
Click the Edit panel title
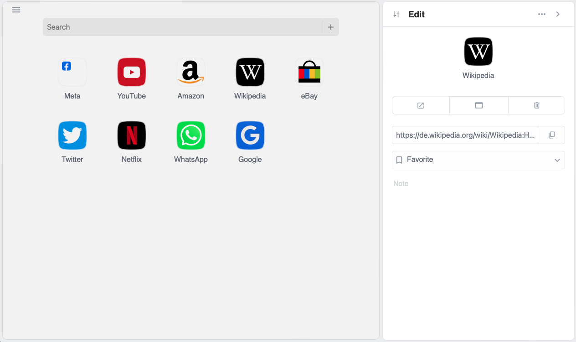[417, 14]
